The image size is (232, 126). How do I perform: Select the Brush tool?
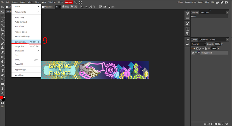click(2, 43)
